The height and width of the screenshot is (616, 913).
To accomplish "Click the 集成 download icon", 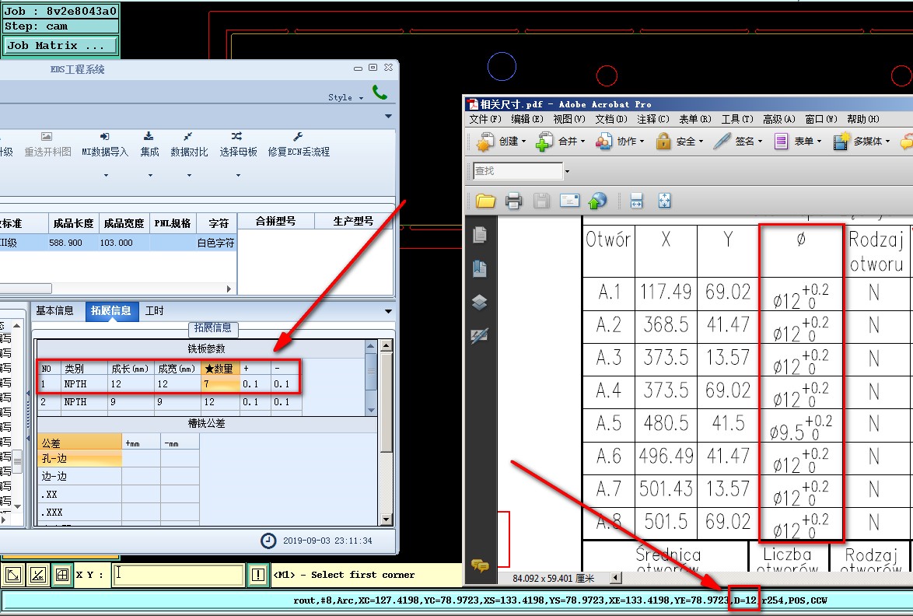I will tap(149, 136).
